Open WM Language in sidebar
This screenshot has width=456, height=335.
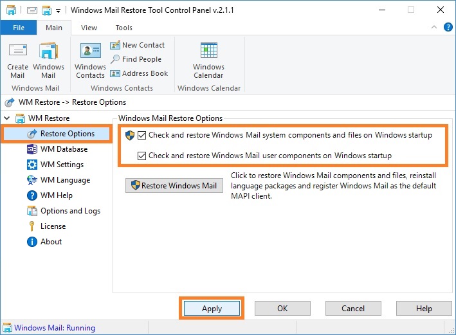tap(65, 180)
